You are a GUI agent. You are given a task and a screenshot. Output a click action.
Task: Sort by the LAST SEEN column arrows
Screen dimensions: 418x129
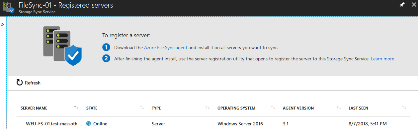click(x=404, y=108)
